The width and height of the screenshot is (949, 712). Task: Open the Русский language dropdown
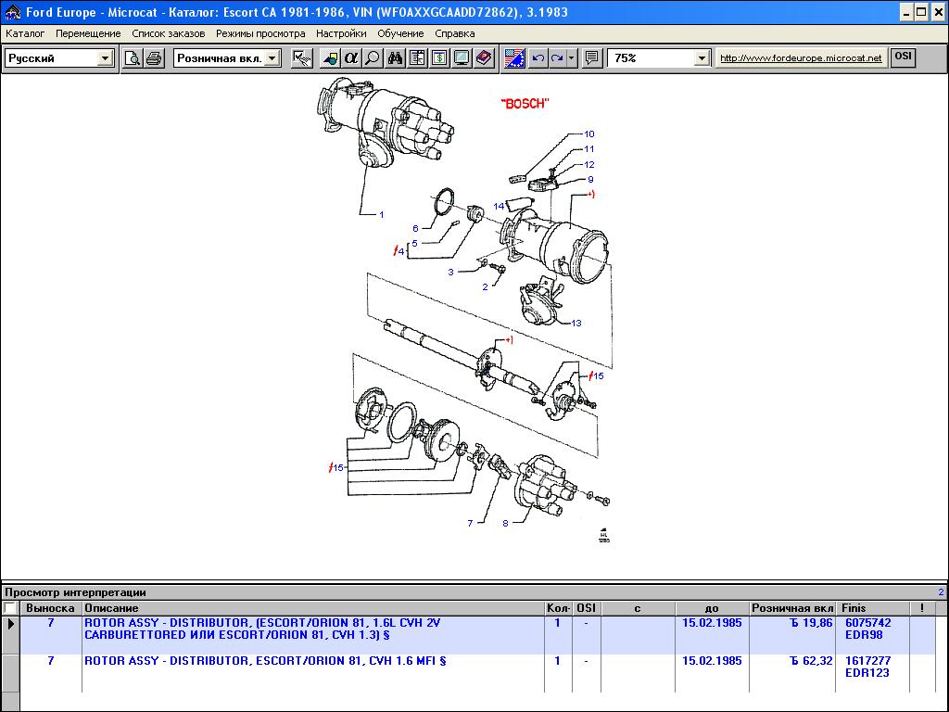[105, 58]
